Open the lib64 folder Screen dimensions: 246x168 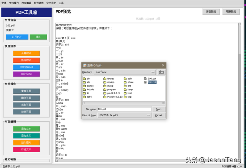(87, 97)
